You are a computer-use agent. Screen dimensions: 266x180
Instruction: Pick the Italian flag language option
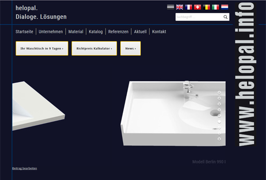tap(215, 7)
